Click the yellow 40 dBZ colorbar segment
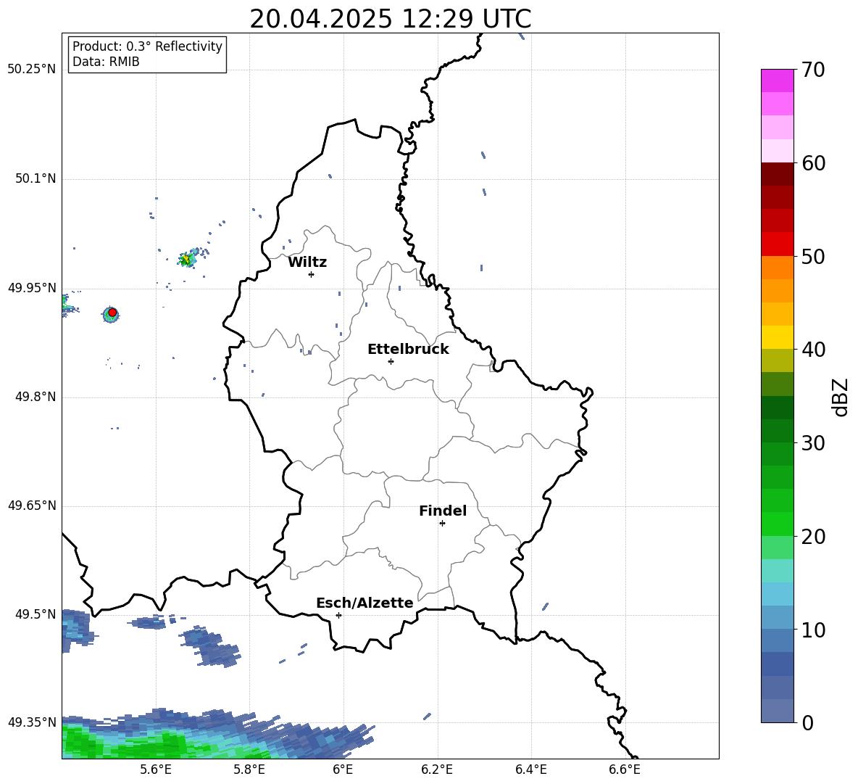Viewport: 858px width, 784px height. [x=777, y=337]
